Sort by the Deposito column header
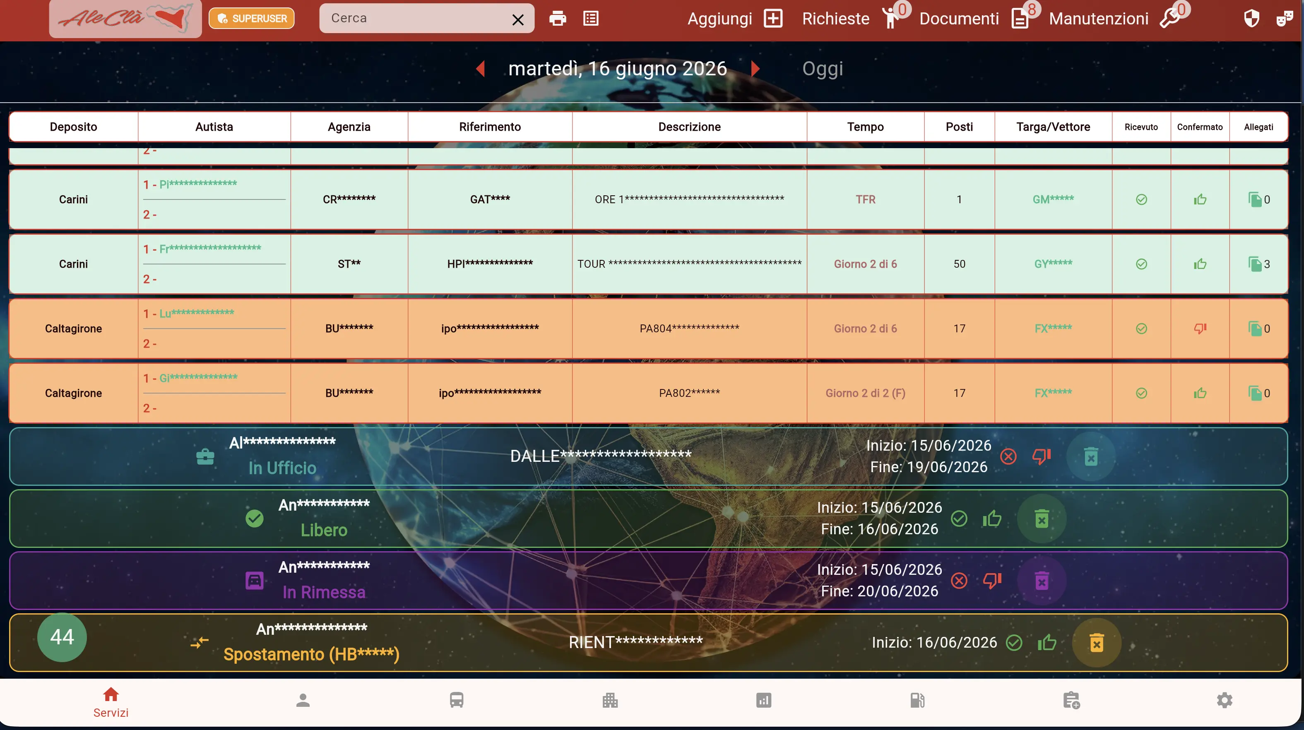Image resolution: width=1304 pixels, height=730 pixels. [73, 127]
